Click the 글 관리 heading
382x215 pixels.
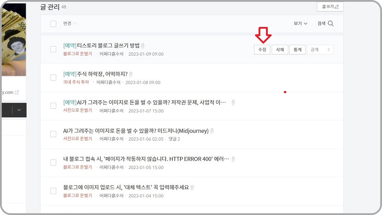pyautogui.click(x=50, y=7)
